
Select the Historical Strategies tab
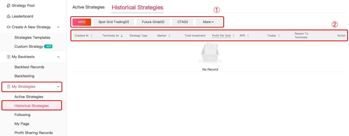(x=137, y=7)
